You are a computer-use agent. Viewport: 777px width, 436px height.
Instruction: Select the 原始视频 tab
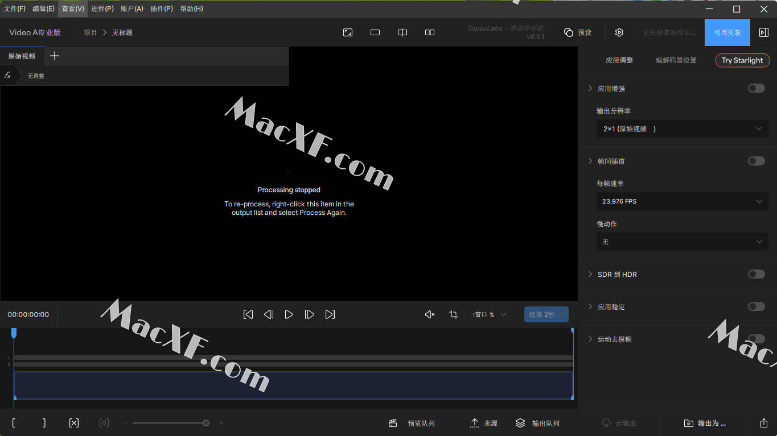click(22, 56)
